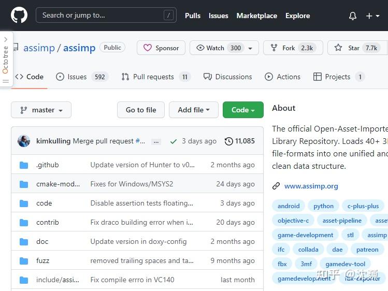This screenshot has height=291, width=388.
Task: Open the Add file dropdown
Action: [x=194, y=110]
